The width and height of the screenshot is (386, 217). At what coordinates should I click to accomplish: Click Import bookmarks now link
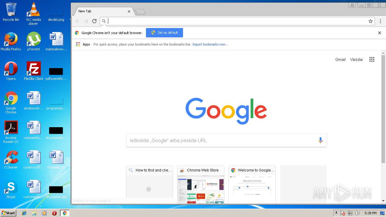[x=210, y=44]
